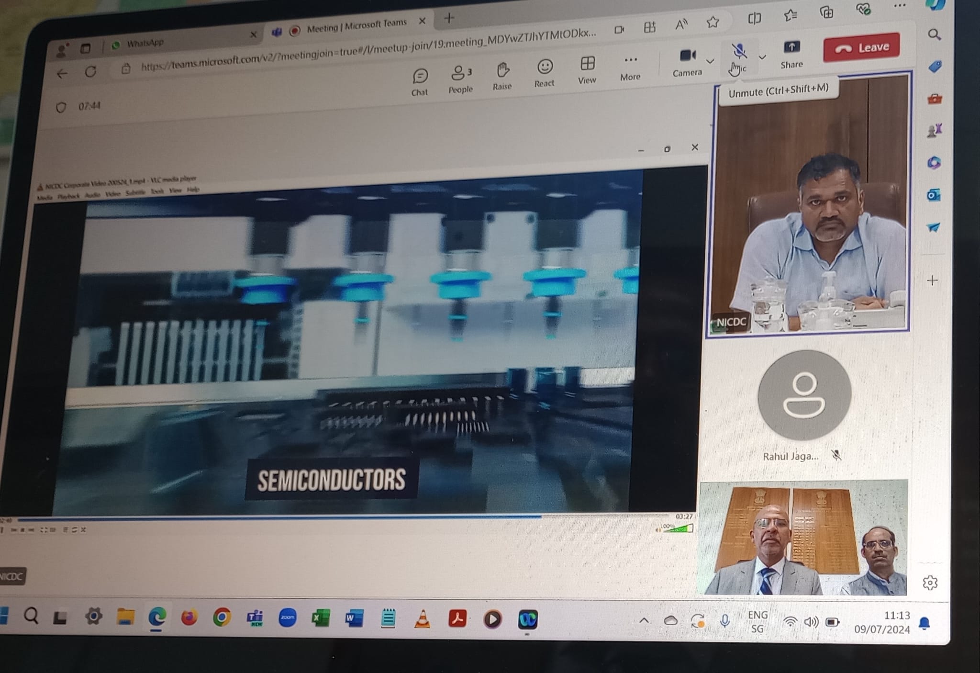Select the Meeting Microsoft Teams tab

tap(356, 26)
